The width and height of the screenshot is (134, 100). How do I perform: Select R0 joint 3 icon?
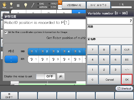tap(55, 52)
